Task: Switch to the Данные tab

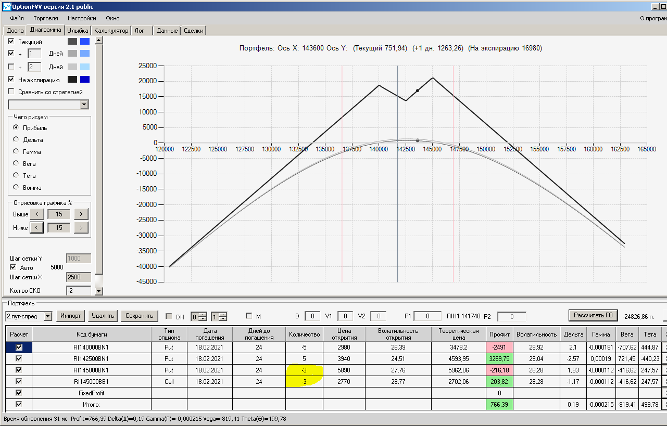Action: click(x=167, y=31)
